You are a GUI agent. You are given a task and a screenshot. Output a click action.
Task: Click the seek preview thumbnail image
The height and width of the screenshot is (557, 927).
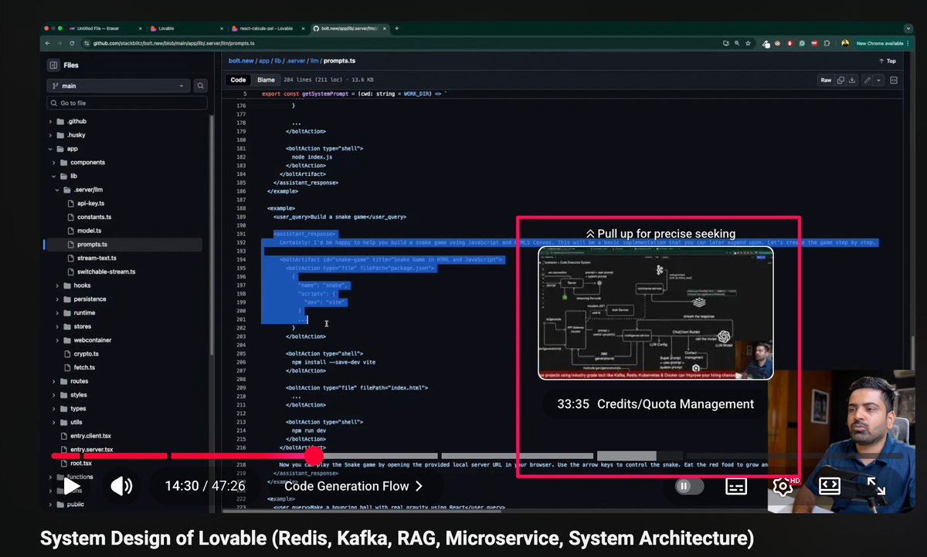click(656, 313)
